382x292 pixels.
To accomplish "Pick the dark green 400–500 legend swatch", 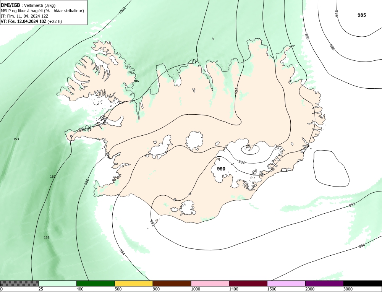I will coord(95,284).
